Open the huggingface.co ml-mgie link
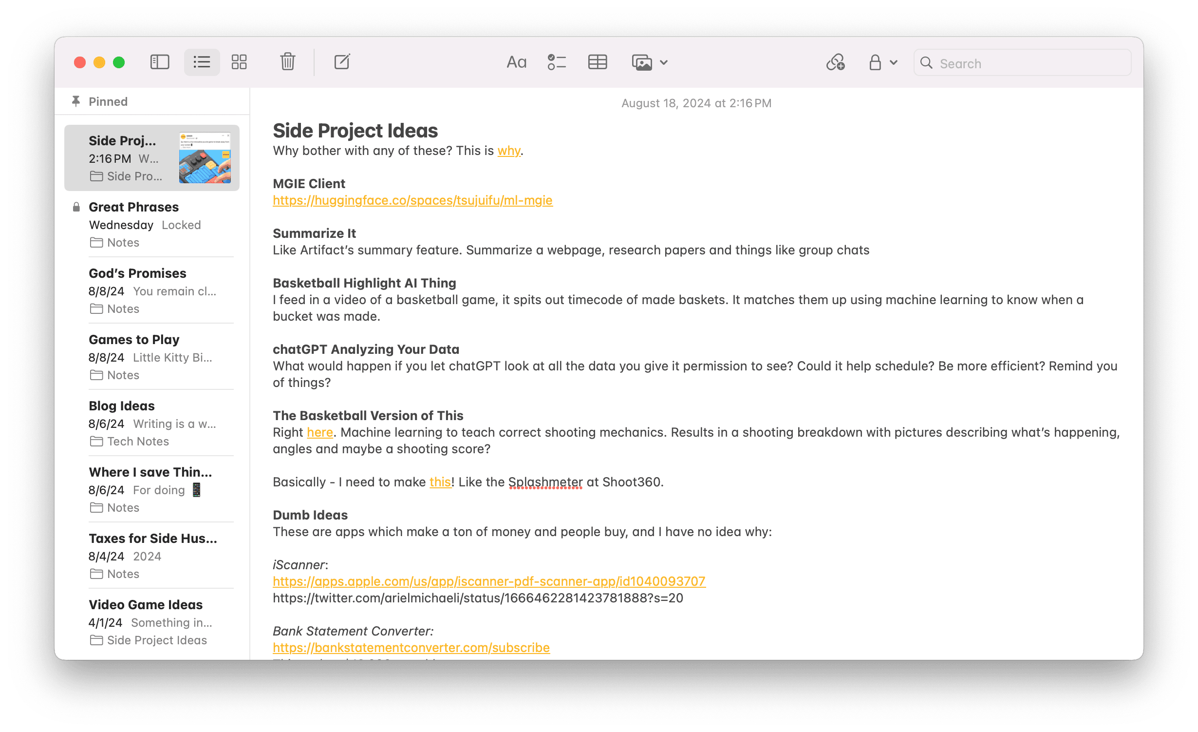The image size is (1198, 732). click(412, 200)
